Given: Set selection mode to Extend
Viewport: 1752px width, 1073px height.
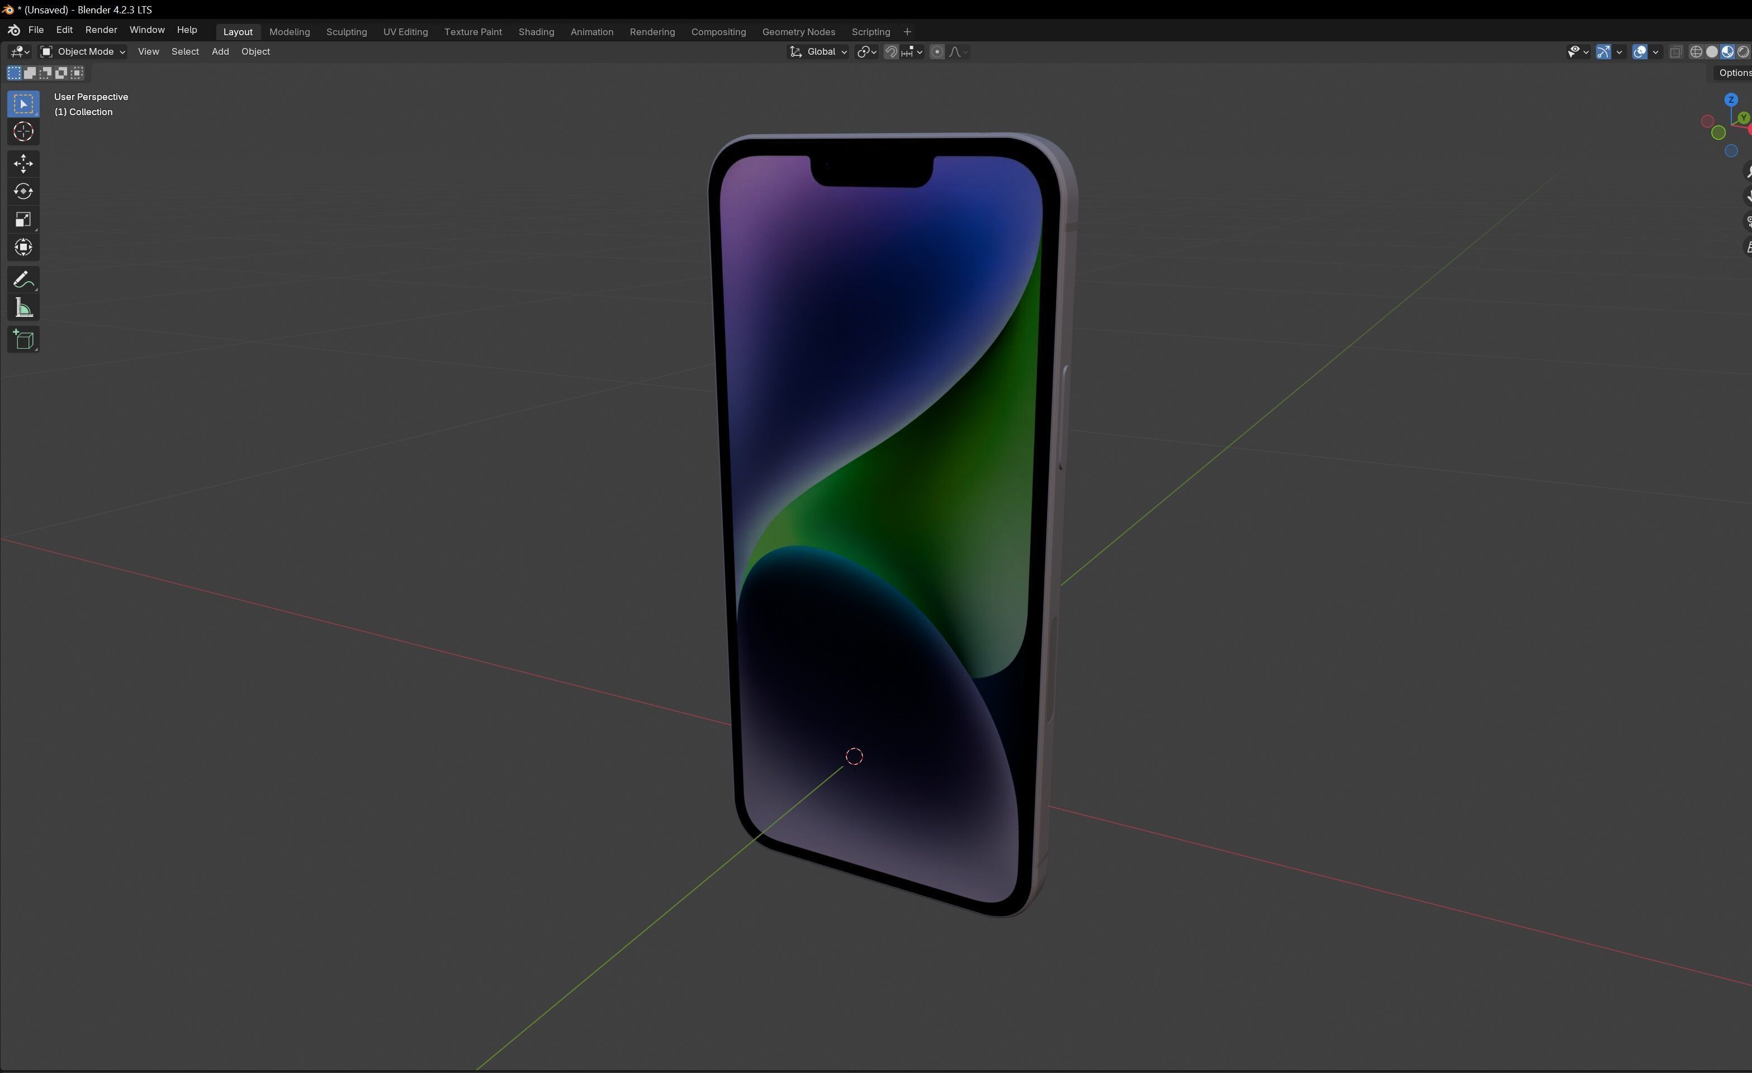Looking at the screenshot, I should tap(30, 73).
